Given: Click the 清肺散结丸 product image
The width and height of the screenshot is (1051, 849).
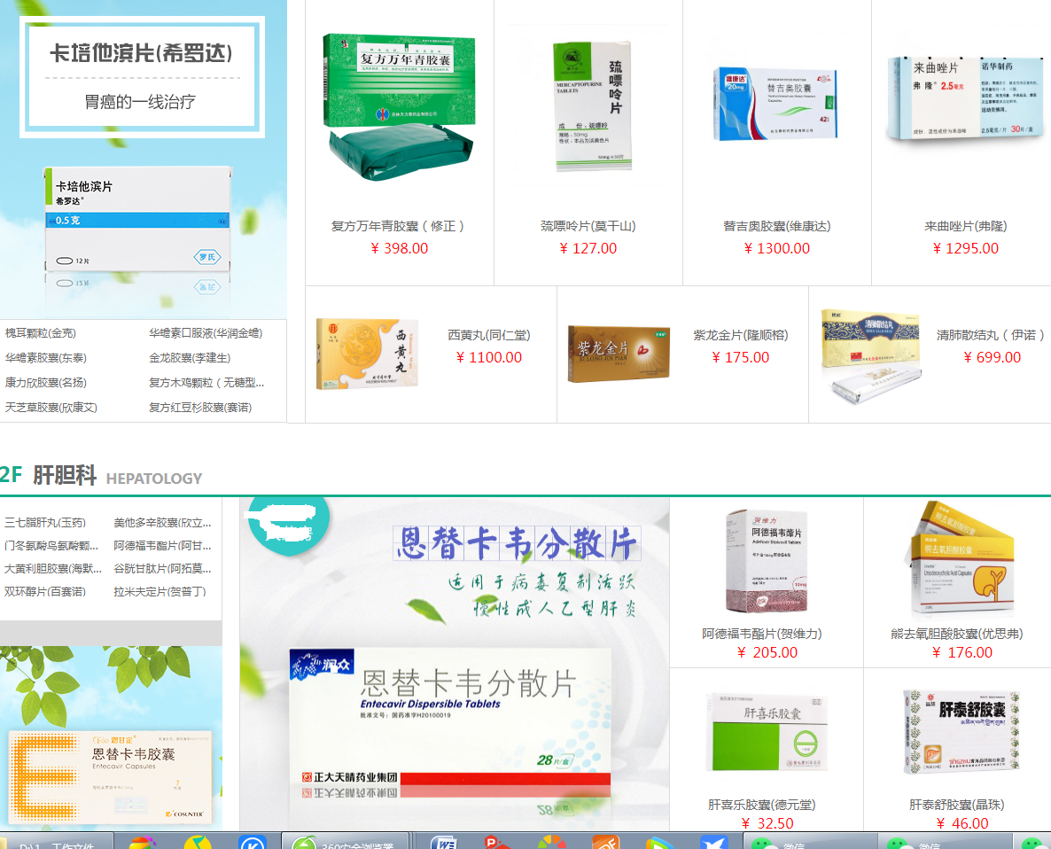Looking at the screenshot, I should (866, 354).
